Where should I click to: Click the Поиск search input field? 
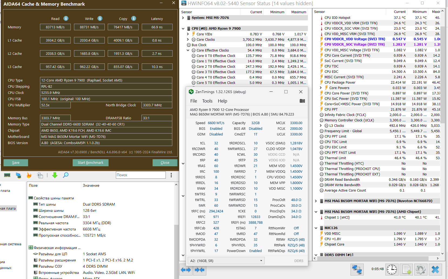click(141, 175)
